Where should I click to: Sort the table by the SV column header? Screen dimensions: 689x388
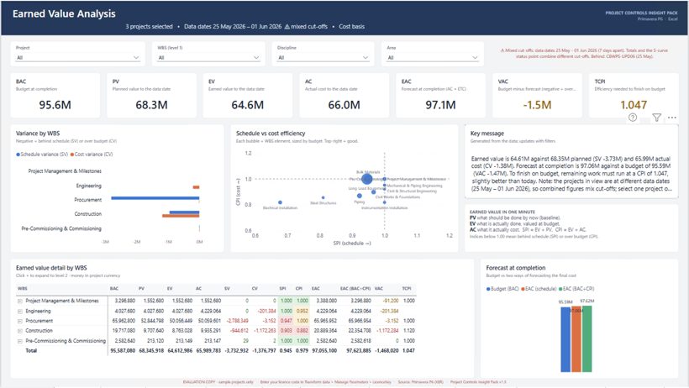click(227, 288)
